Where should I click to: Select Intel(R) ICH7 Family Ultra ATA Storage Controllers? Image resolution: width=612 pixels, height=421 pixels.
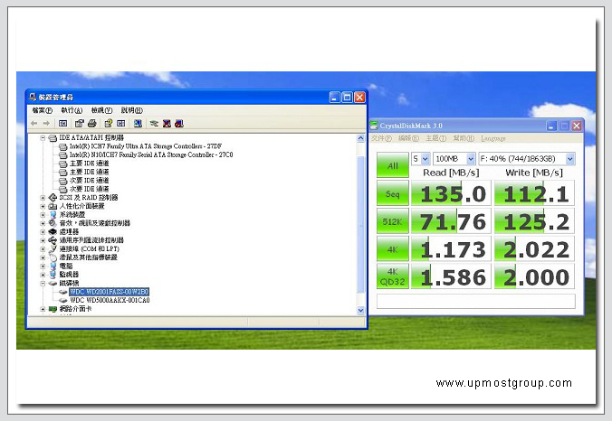point(146,146)
